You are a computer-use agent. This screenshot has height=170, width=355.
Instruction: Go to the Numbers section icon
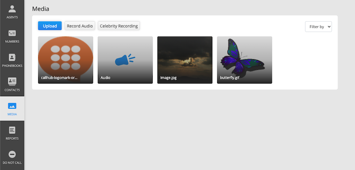(12, 33)
